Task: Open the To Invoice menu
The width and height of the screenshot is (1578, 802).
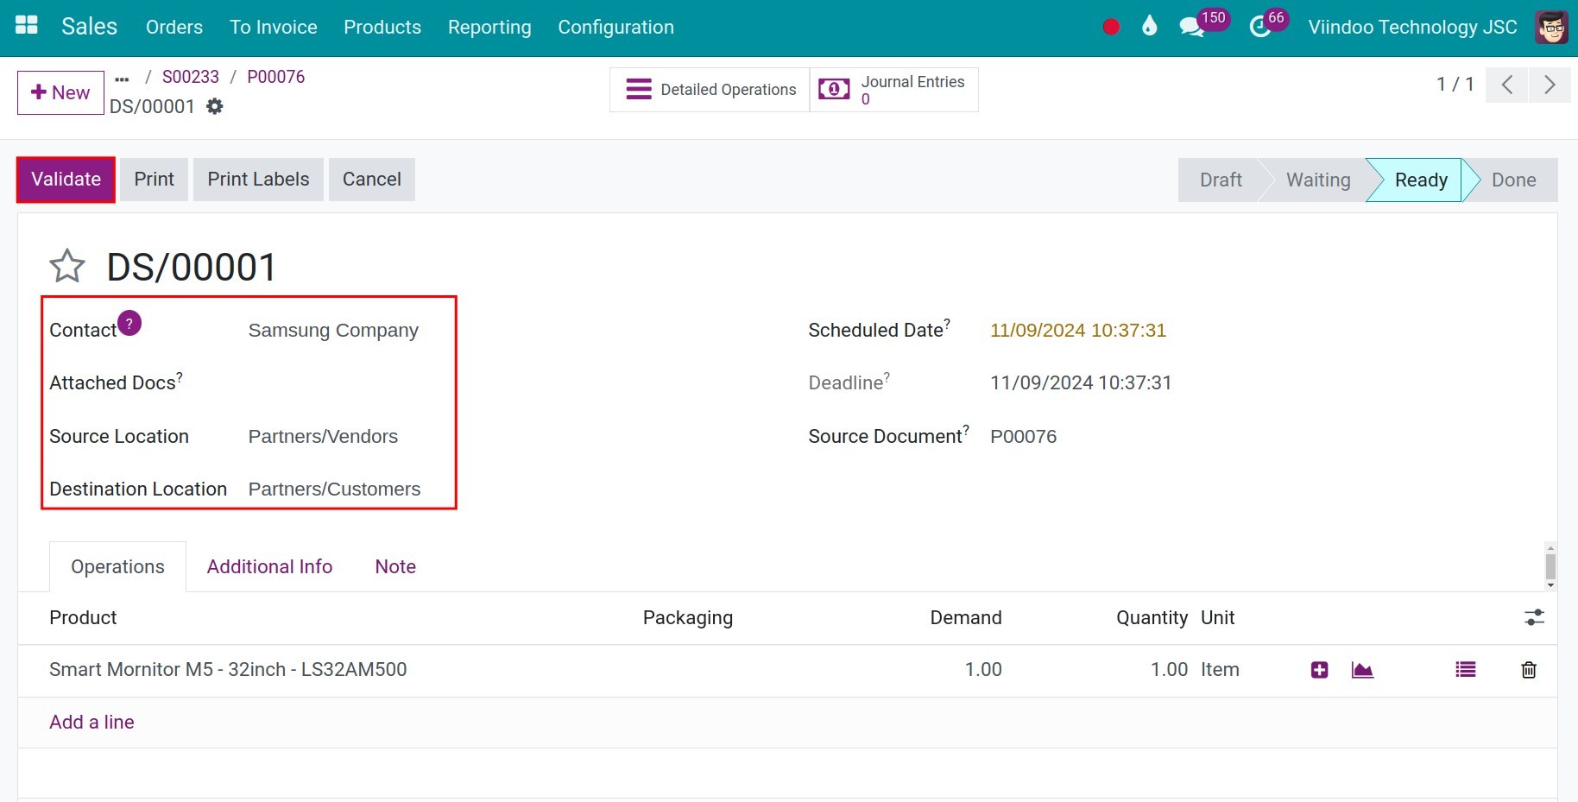Action: tap(274, 27)
